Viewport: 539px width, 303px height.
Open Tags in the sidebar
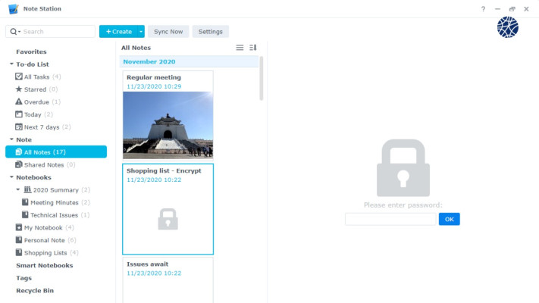[24, 278]
